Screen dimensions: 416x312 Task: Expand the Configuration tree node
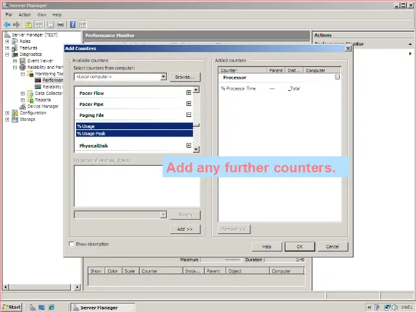coord(7,113)
